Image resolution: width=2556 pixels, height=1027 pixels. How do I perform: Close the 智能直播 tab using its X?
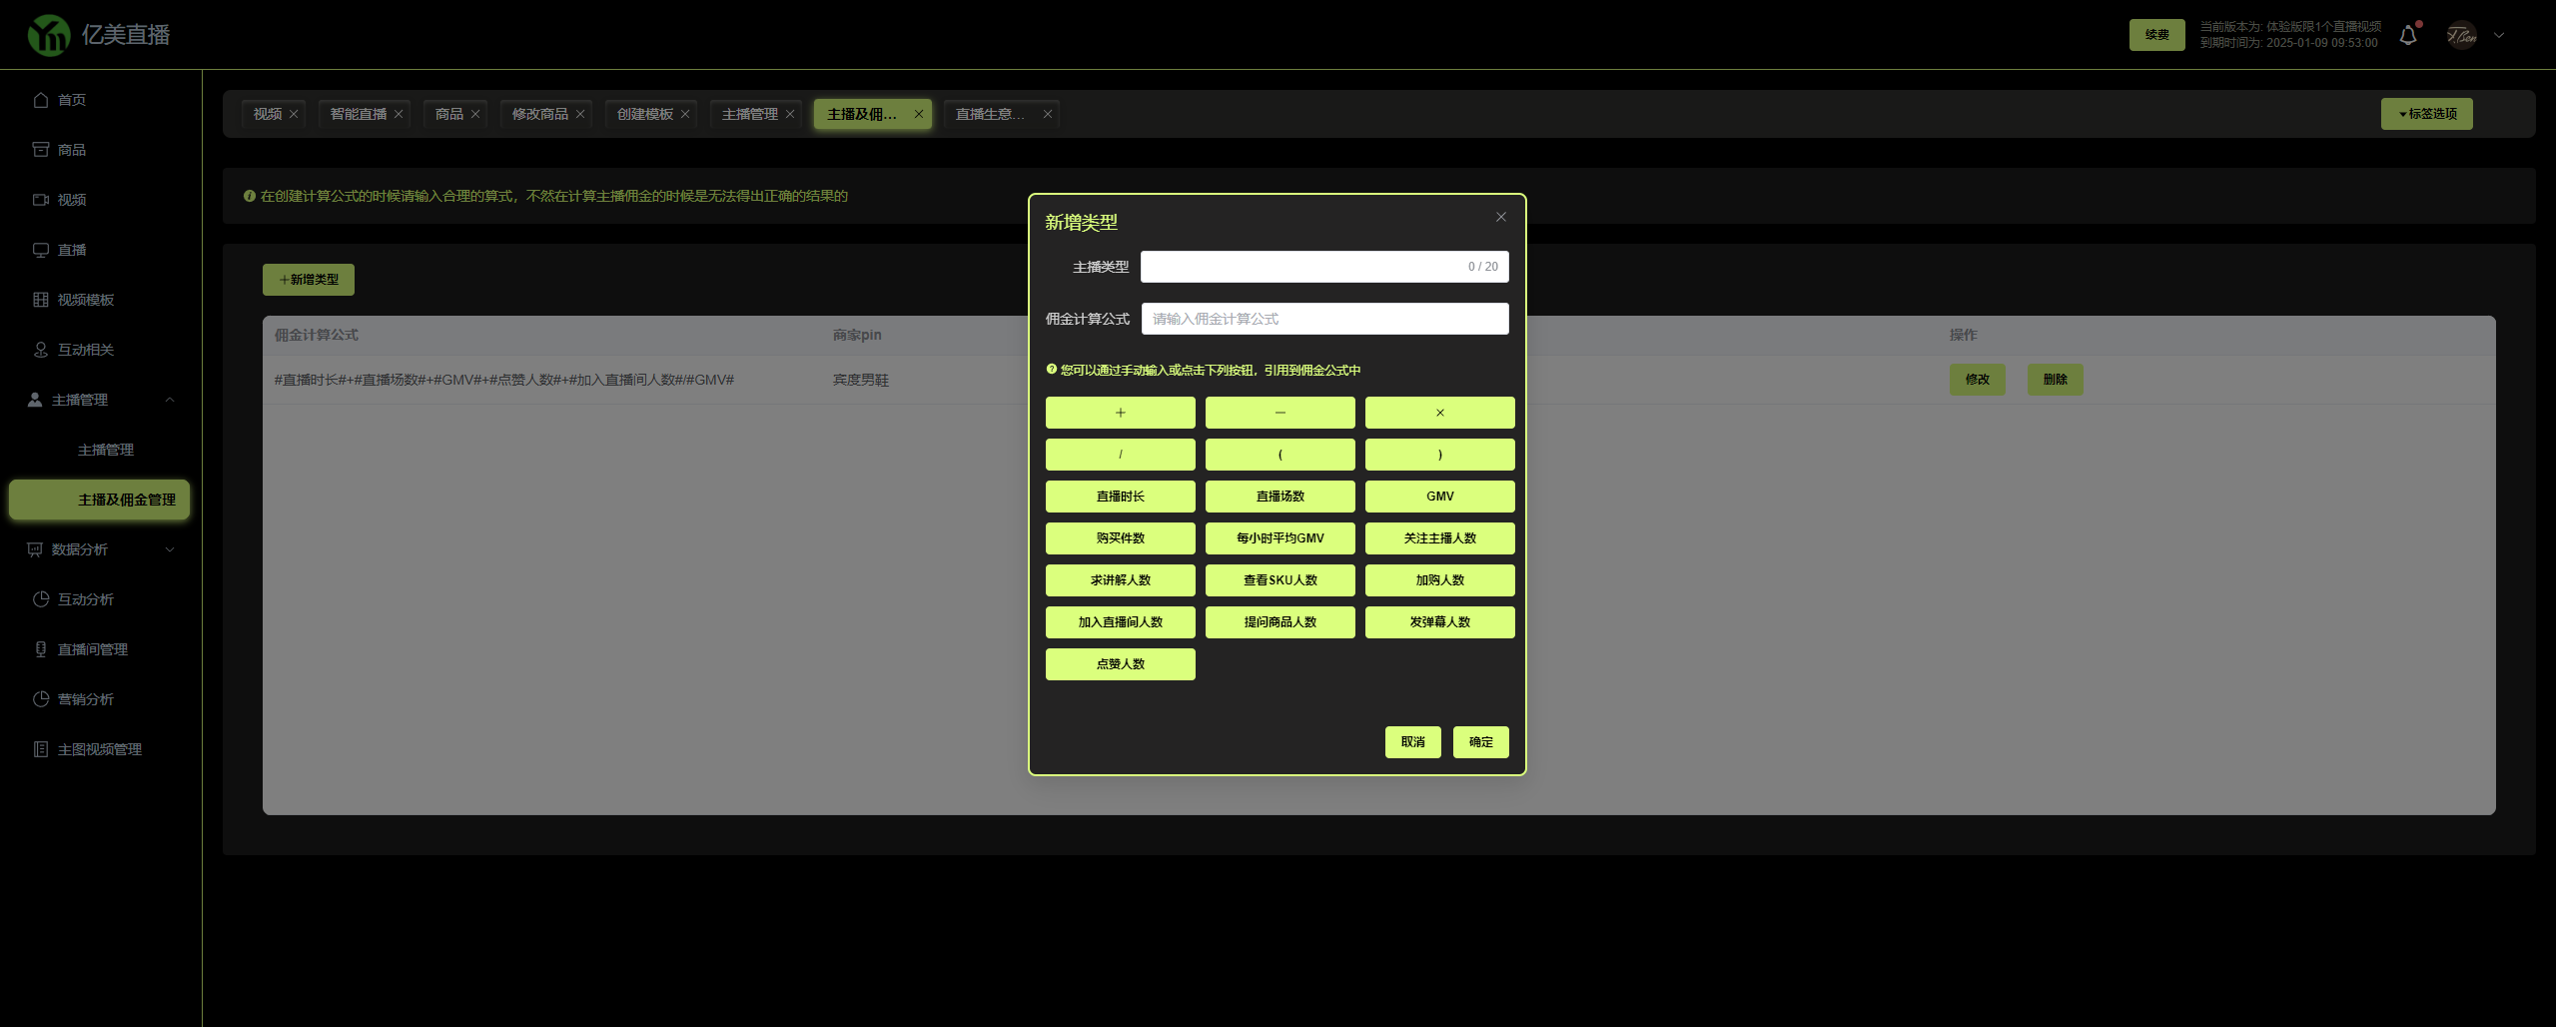(x=399, y=115)
